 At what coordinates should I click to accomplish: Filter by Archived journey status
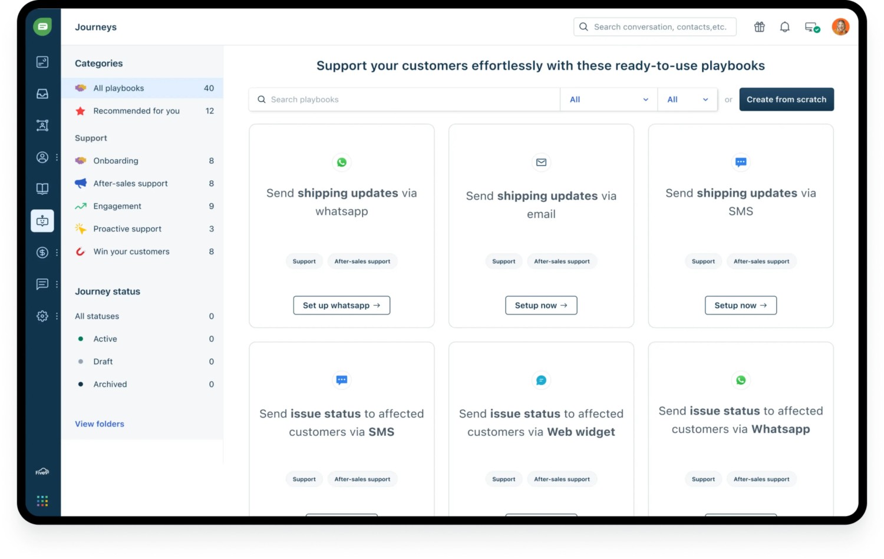click(x=110, y=384)
